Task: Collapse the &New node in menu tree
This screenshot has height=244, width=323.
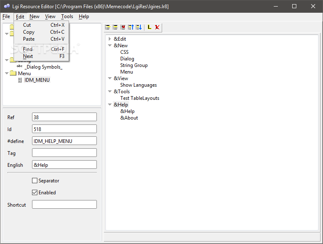Action: click(x=110, y=45)
